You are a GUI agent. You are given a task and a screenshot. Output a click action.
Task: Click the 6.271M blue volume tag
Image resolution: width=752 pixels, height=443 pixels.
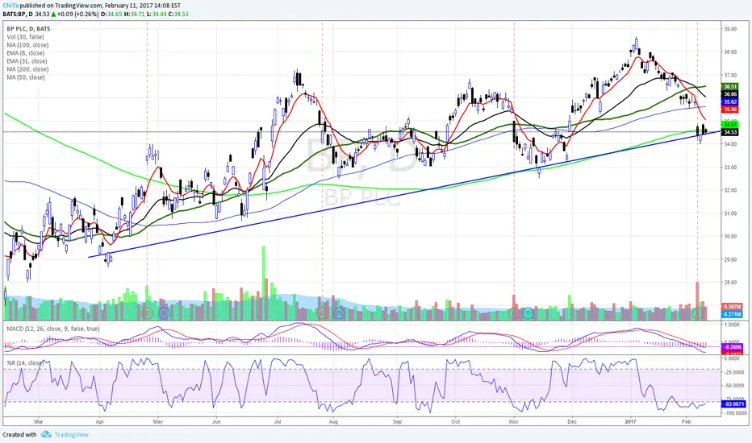(732, 314)
